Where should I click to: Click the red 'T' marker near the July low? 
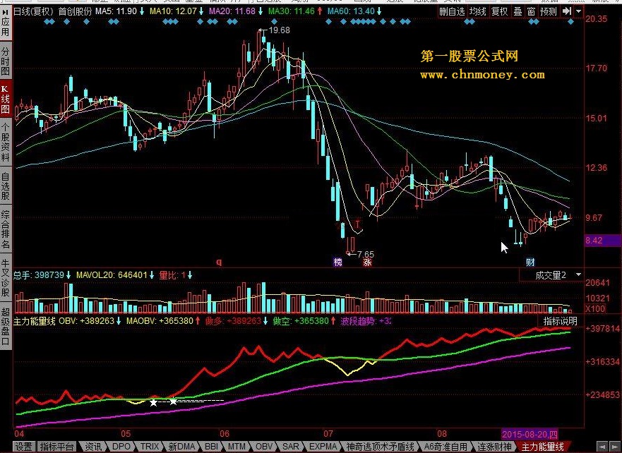point(357,224)
